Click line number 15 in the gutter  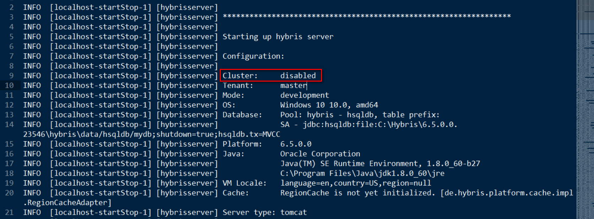pyautogui.click(x=9, y=144)
